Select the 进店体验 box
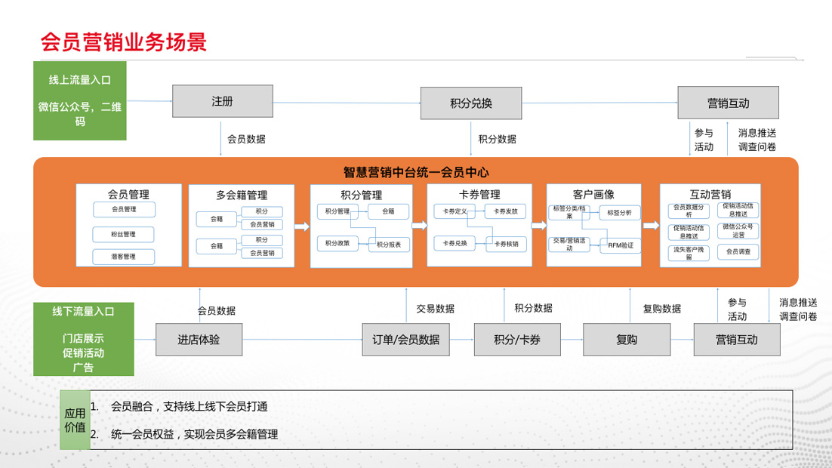Viewport: 832px width, 468px height. (x=199, y=340)
